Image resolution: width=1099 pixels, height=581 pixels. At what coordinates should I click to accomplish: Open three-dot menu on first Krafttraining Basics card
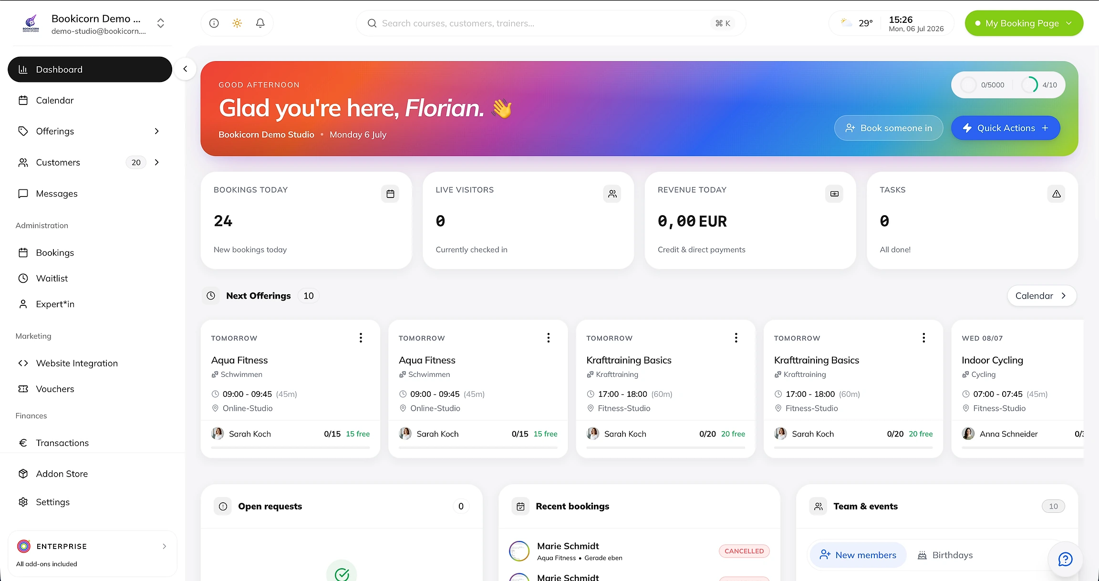pyautogui.click(x=736, y=338)
